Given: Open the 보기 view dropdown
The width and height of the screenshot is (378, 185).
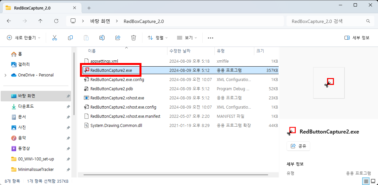Looking at the screenshot, I should tap(187, 38).
